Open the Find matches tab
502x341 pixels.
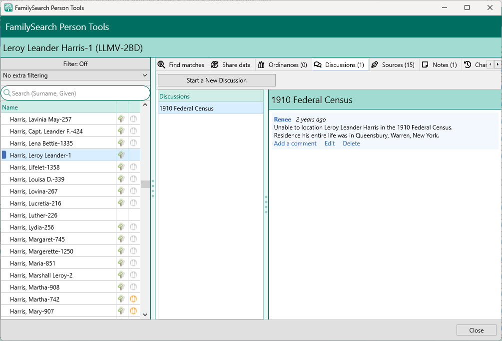(x=181, y=65)
